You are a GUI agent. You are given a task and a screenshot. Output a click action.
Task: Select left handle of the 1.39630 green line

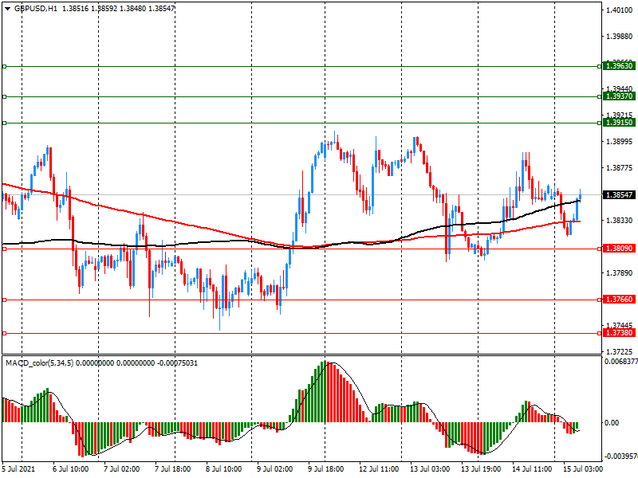[x=5, y=66]
